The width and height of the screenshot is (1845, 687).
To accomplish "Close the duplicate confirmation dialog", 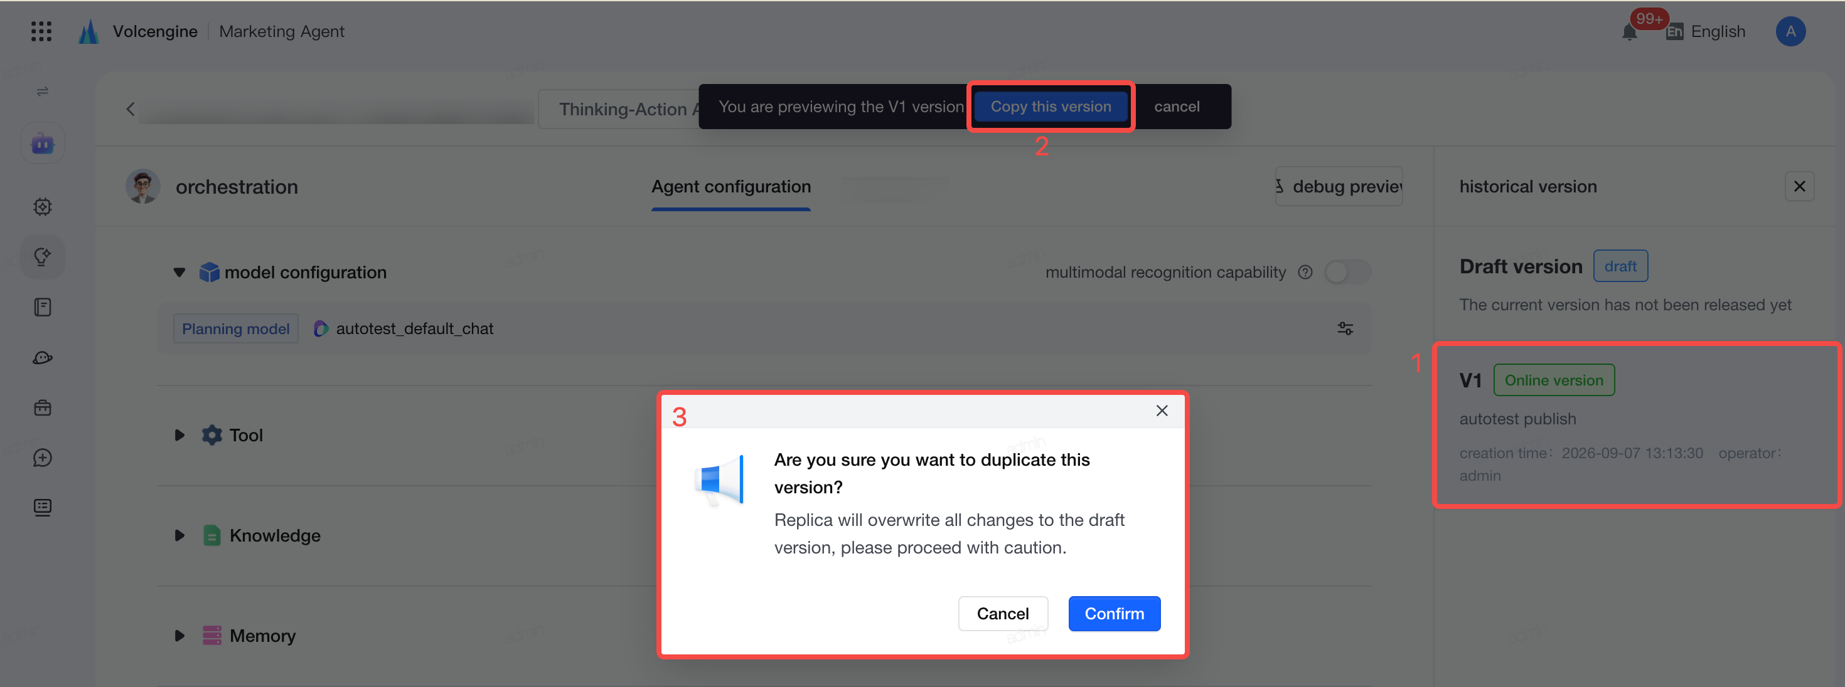I will click(x=1162, y=410).
